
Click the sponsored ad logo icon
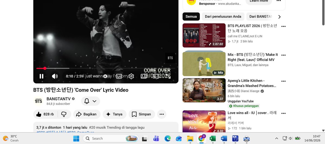point(191,2)
